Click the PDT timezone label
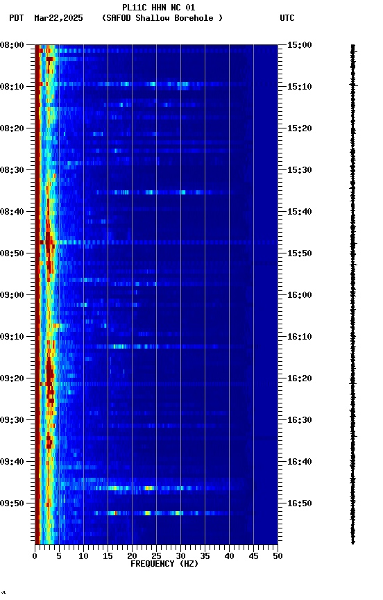The image size is (383, 600). tap(17, 18)
